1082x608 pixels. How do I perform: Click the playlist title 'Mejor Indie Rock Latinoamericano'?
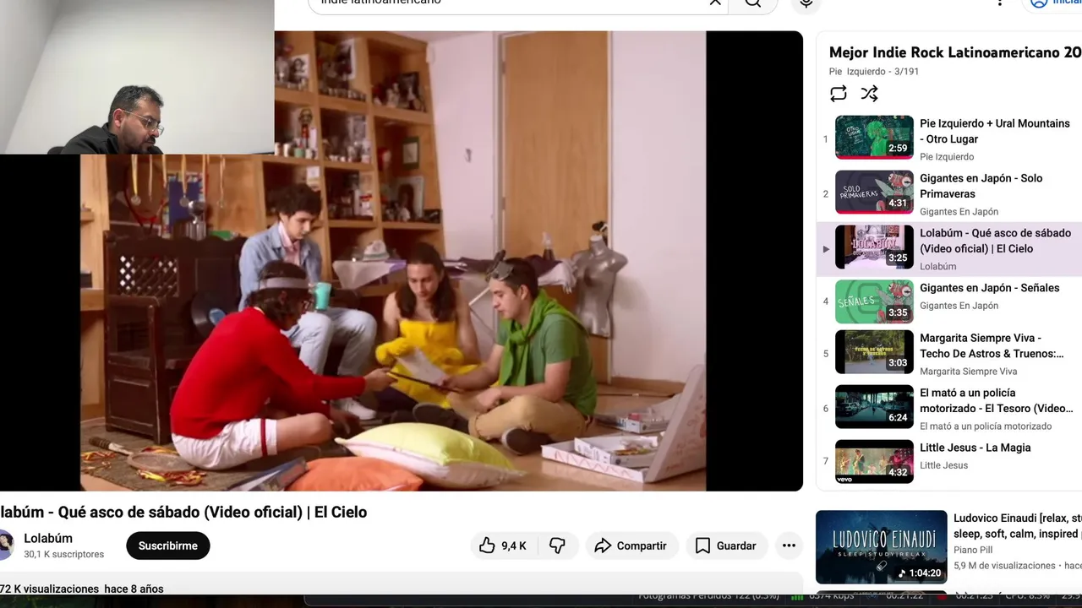pyautogui.click(x=955, y=52)
